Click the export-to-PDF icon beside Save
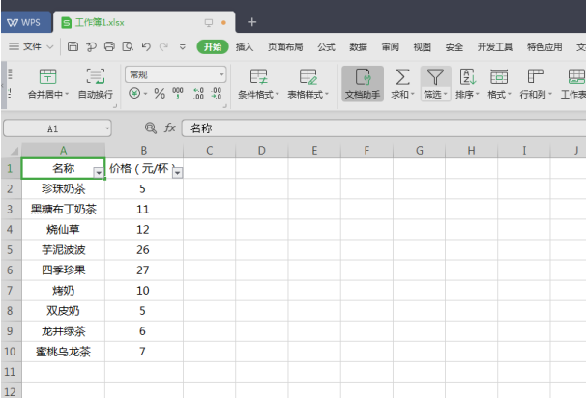The image size is (586, 398). [x=91, y=46]
